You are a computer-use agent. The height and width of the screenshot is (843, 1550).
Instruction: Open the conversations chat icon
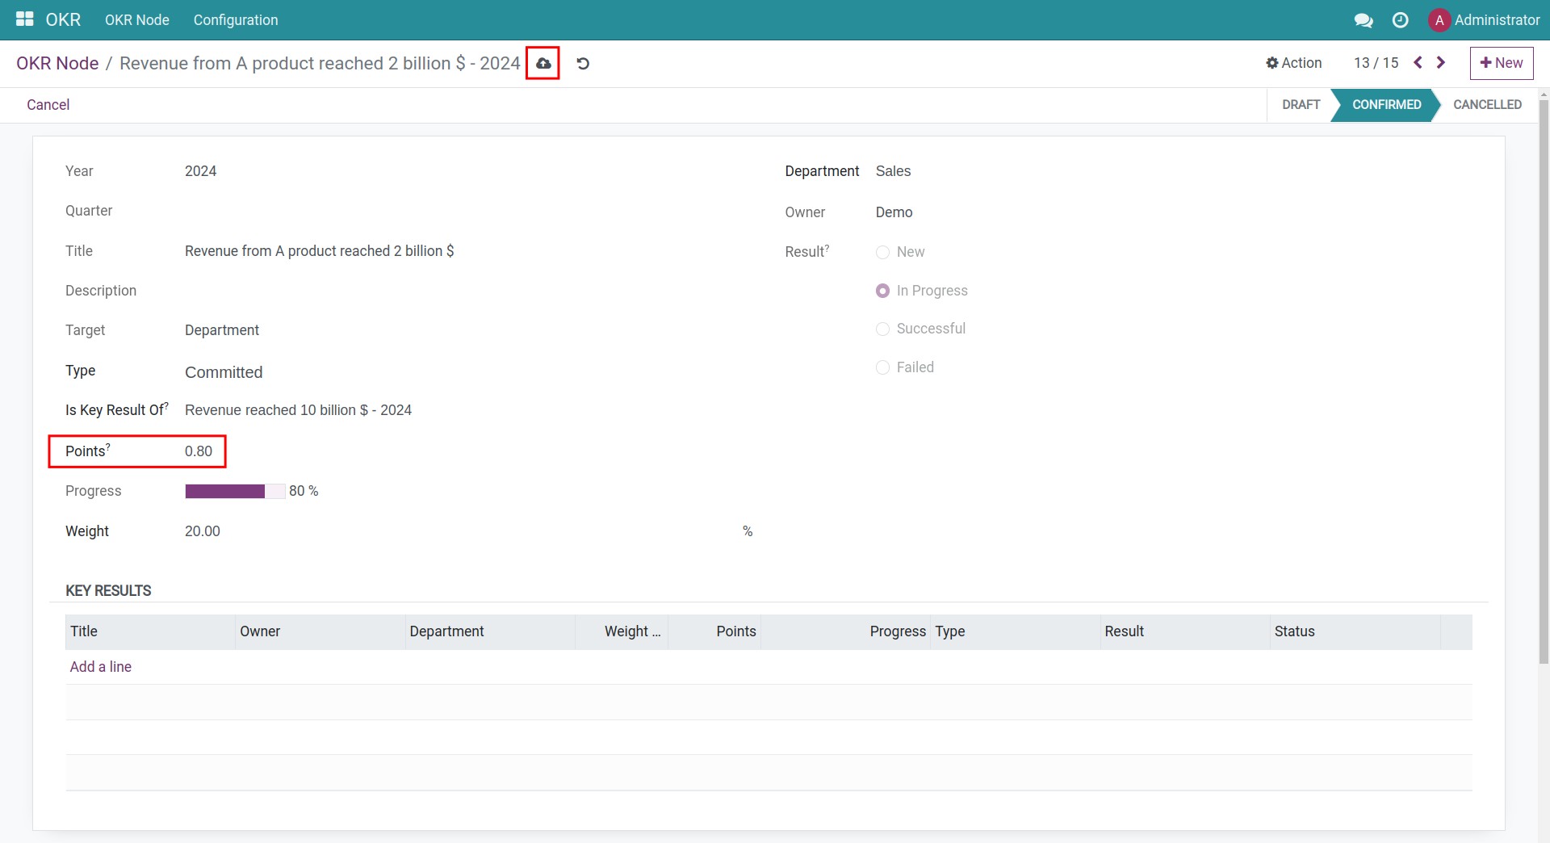coord(1364,20)
